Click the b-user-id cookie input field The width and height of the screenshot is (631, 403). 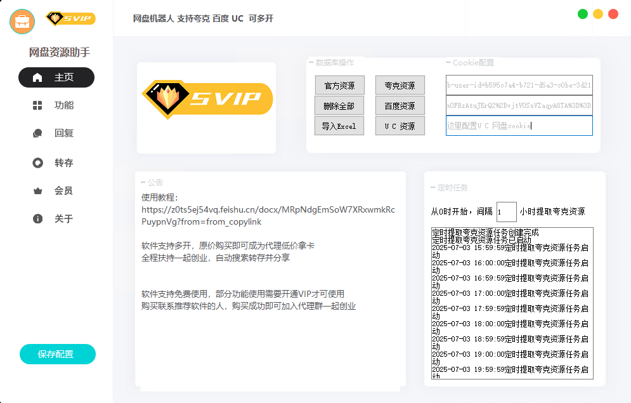[x=519, y=85]
